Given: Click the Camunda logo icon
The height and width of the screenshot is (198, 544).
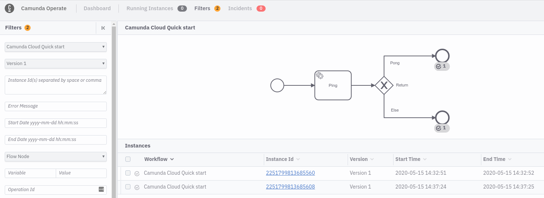Looking at the screenshot, I should click(x=9, y=8).
